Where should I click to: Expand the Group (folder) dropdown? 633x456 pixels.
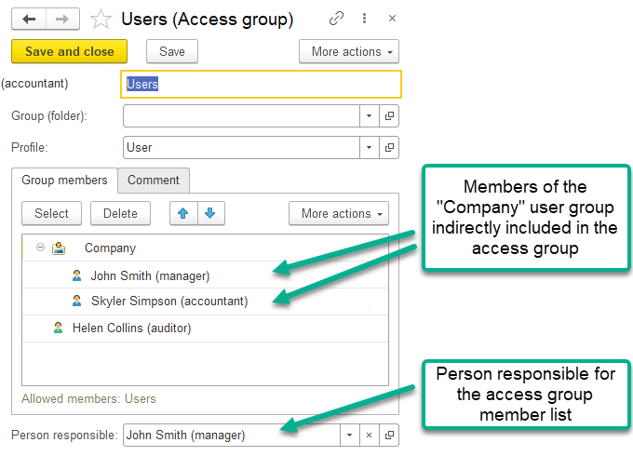click(370, 116)
